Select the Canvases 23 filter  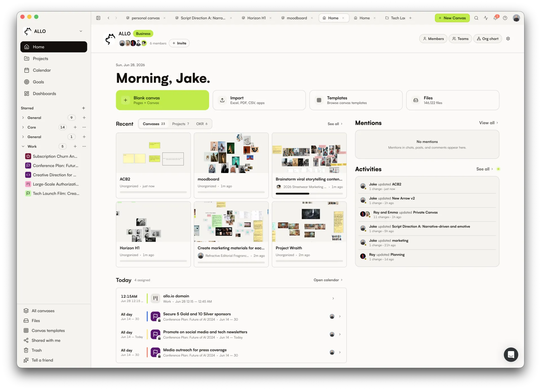point(154,124)
